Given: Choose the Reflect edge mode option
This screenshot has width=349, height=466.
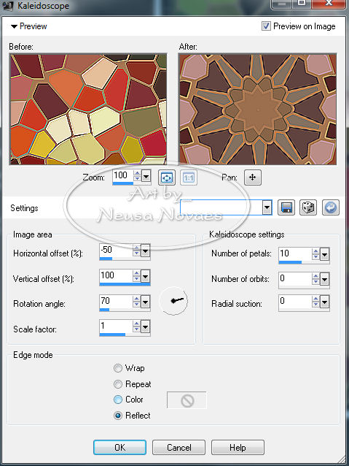Looking at the screenshot, I should (x=118, y=415).
